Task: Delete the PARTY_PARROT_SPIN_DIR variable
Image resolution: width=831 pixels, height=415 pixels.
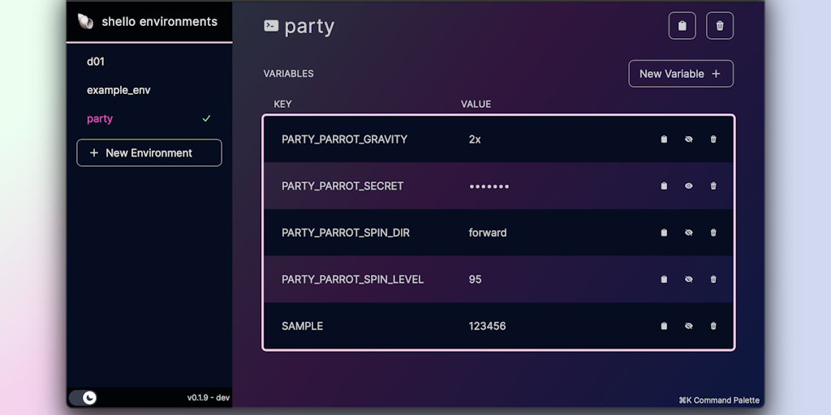Action: tap(713, 233)
